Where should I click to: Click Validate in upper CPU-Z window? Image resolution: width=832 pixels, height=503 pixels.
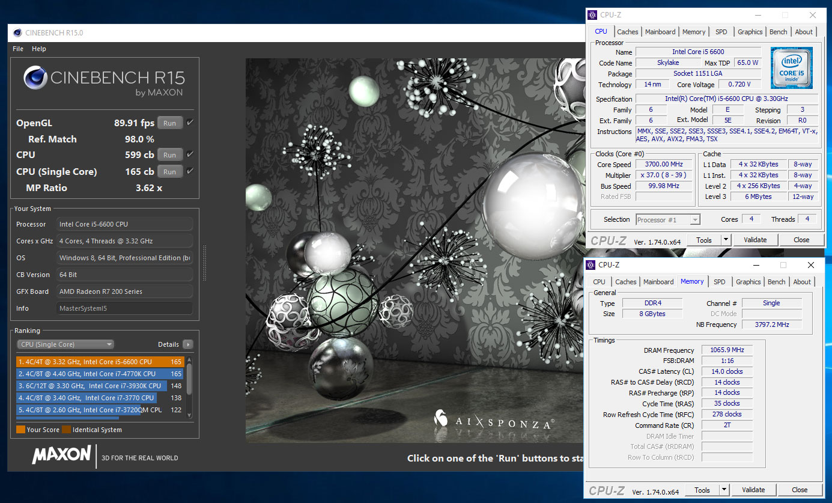click(755, 240)
